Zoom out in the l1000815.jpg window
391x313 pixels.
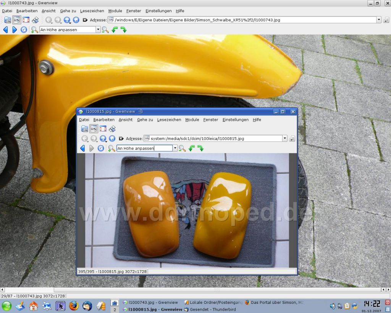coord(182,148)
